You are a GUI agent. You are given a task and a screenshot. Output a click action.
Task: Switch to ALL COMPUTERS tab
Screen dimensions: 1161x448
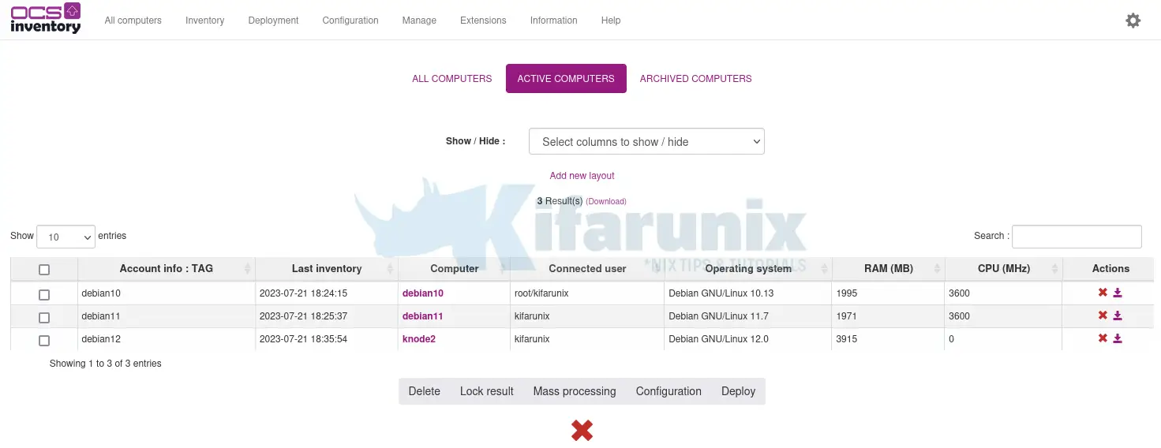click(x=452, y=78)
